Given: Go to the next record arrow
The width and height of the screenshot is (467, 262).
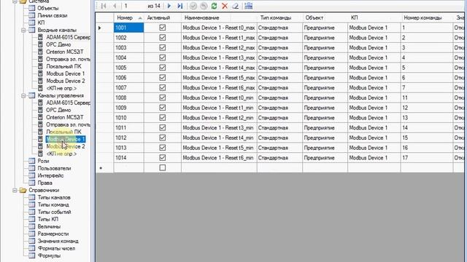Looking at the screenshot, I should [169, 6].
